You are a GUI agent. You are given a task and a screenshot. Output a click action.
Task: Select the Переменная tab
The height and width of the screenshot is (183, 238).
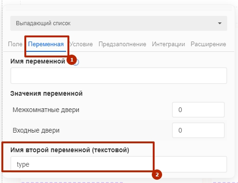click(46, 44)
